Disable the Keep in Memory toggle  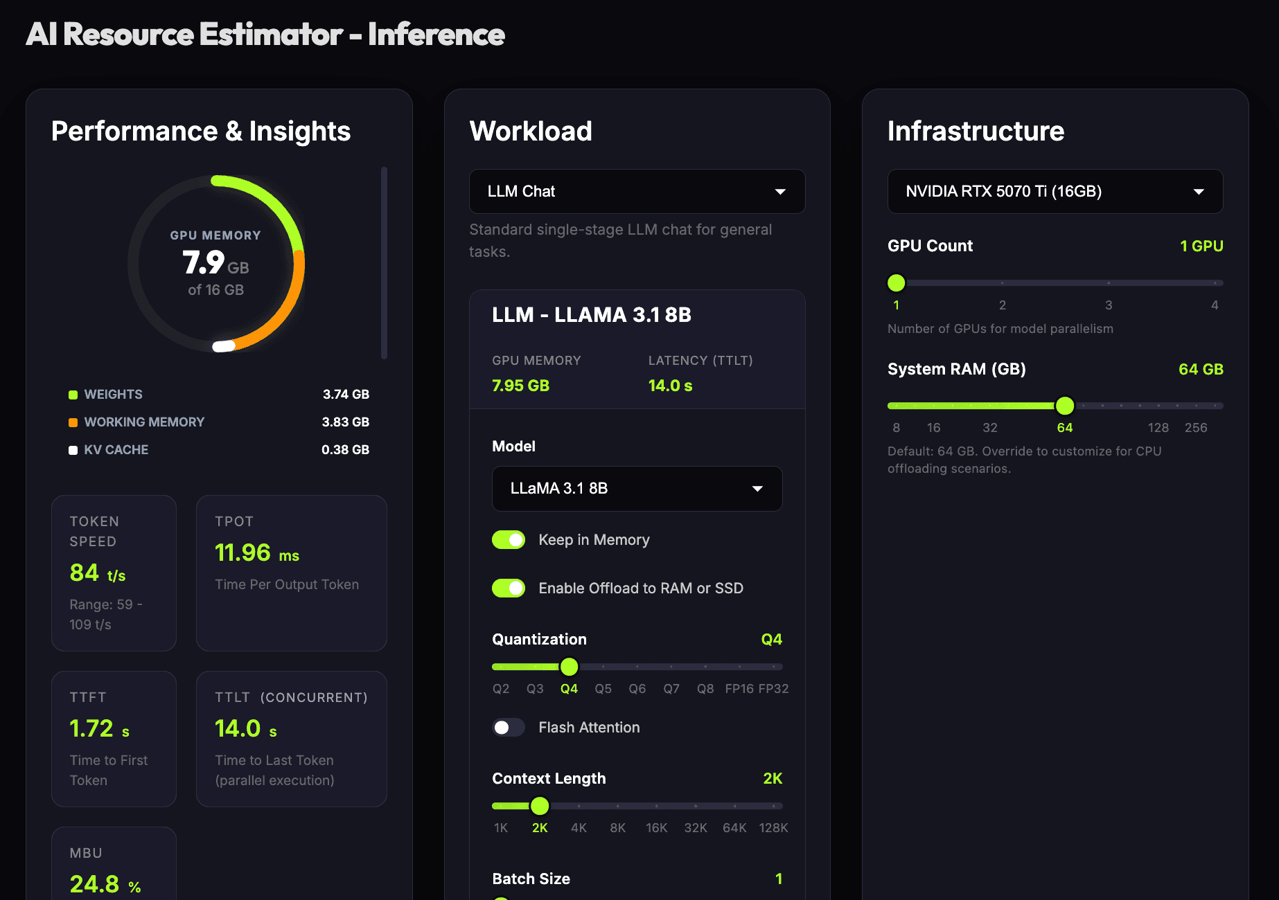click(x=509, y=539)
